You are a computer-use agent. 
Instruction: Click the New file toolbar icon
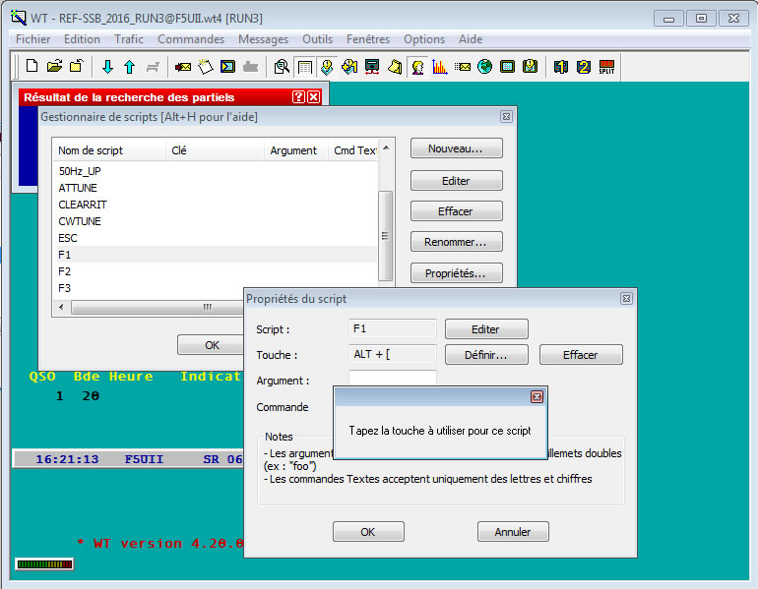coord(32,67)
